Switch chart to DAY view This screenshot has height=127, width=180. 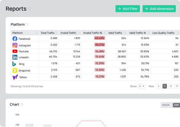coord(176,105)
